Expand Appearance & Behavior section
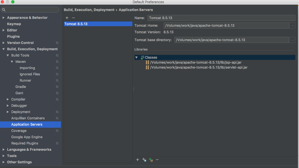The image size is (299, 168). coord(3,18)
